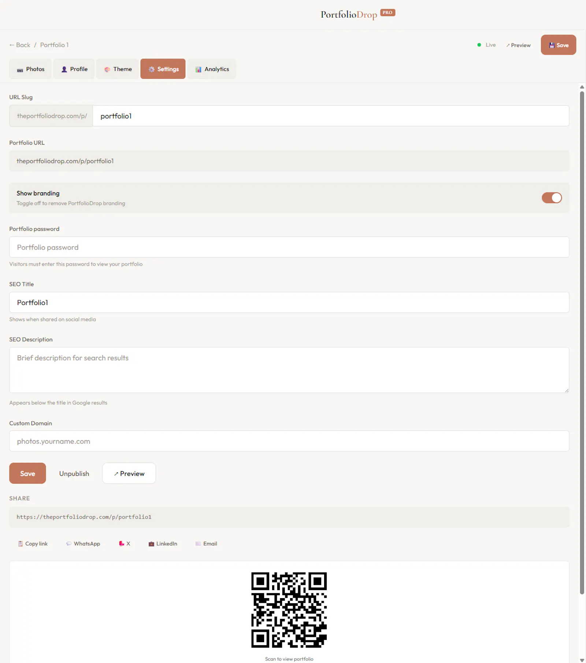The width and height of the screenshot is (586, 663).
Task: Click the palette icon on Theme tab
Action: pos(107,69)
